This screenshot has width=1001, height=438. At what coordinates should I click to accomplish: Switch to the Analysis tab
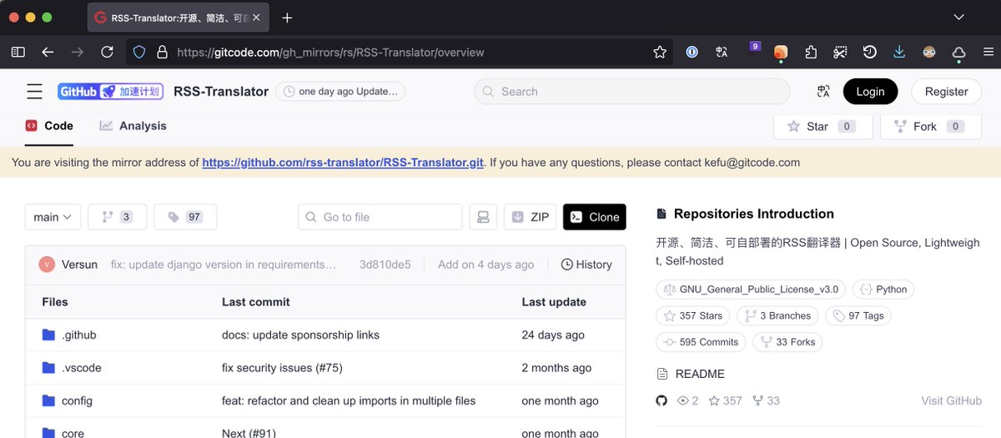[133, 126]
